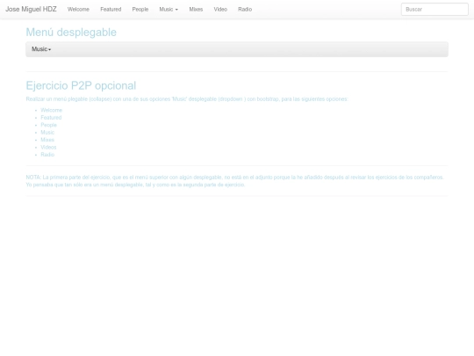This screenshot has width=474, height=356.
Task: Go to Featured in the navbar
Action: [111, 10]
